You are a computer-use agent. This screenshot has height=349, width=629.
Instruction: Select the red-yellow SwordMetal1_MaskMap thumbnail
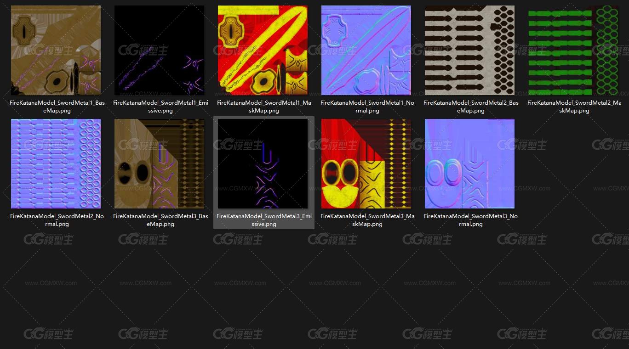pyautogui.click(x=263, y=51)
